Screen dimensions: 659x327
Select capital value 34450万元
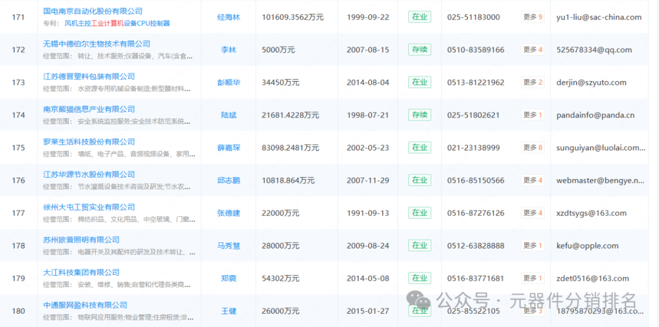coord(280,83)
